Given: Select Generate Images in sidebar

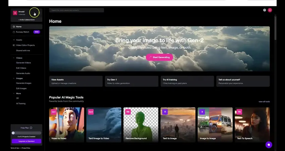Looking at the screenshot, I should pos(23,83).
